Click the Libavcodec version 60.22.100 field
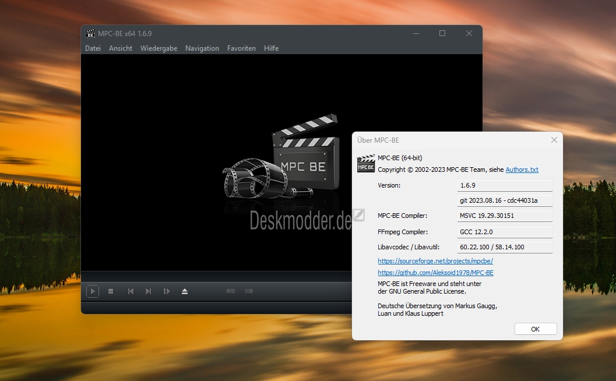The width and height of the screenshot is (616, 381). click(505, 247)
